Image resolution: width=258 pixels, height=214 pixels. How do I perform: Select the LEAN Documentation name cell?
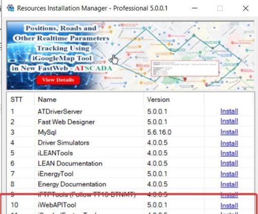[70, 163]
